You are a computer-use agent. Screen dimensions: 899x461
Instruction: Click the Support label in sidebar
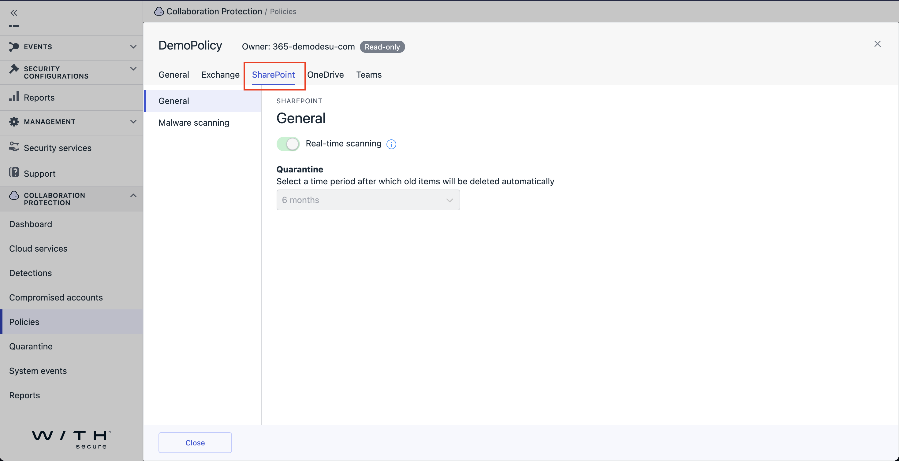tap(39, 173)
